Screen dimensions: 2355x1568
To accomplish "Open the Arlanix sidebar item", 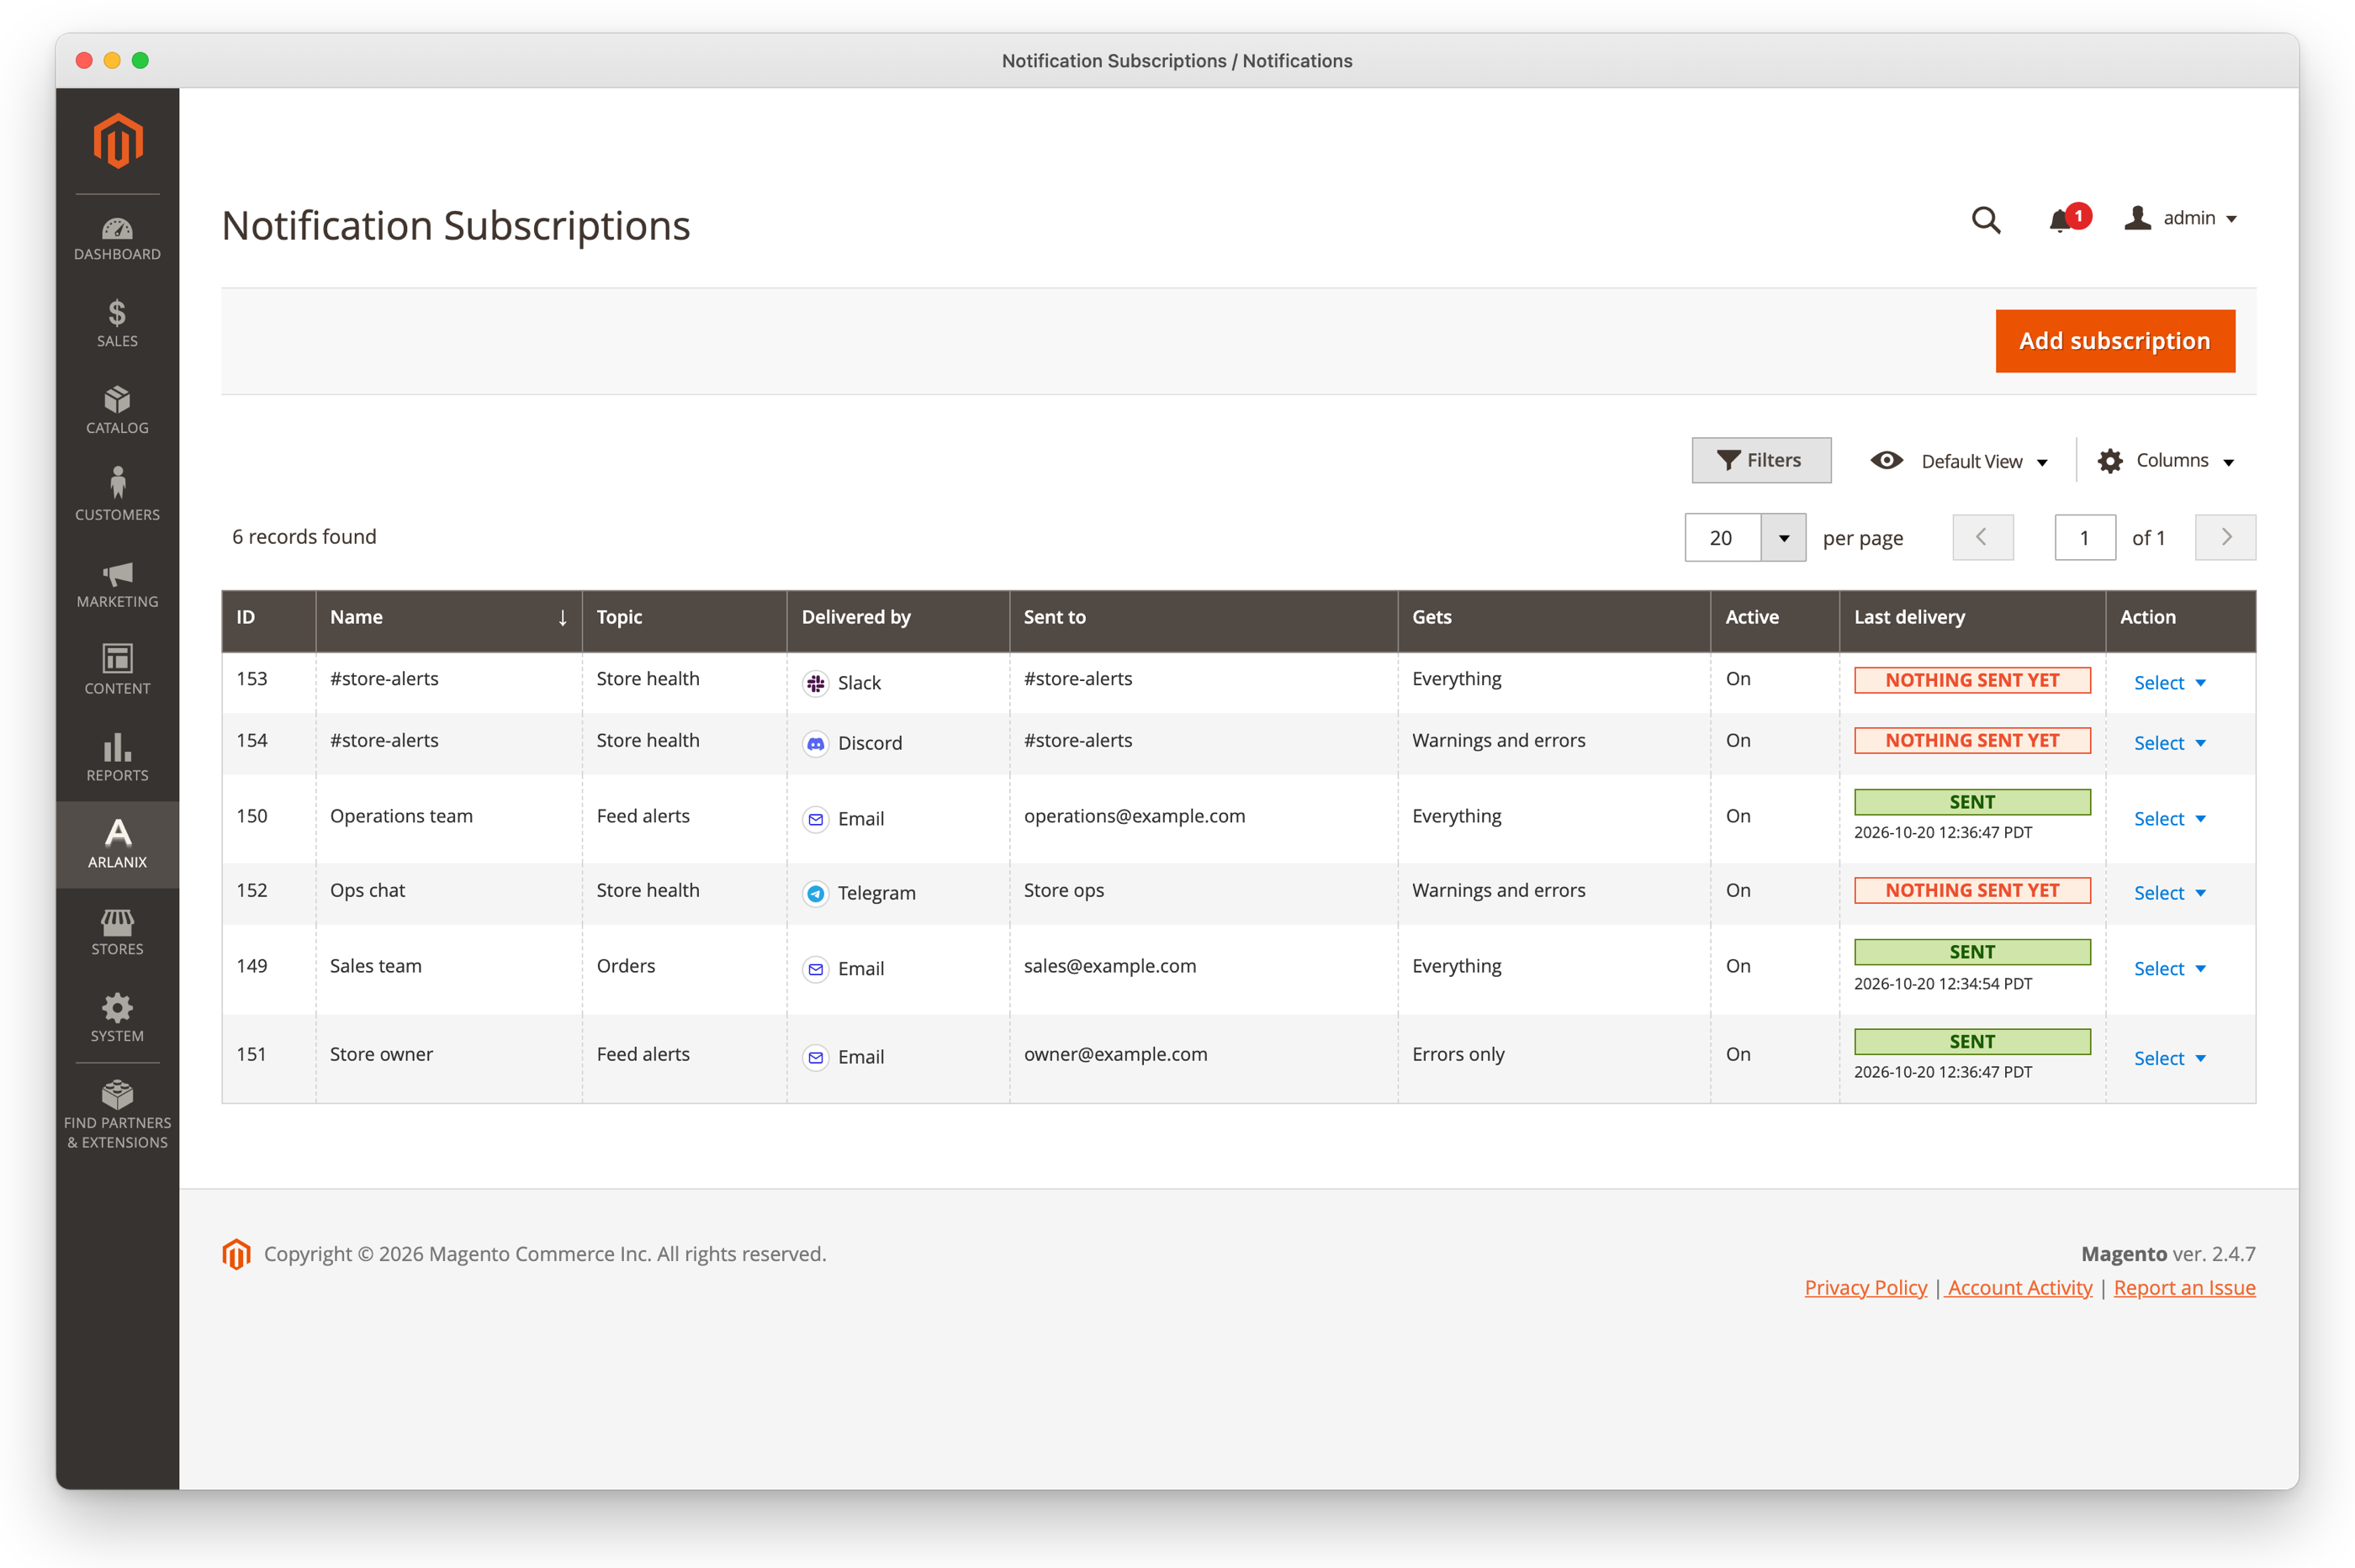I will pos(117,844).
